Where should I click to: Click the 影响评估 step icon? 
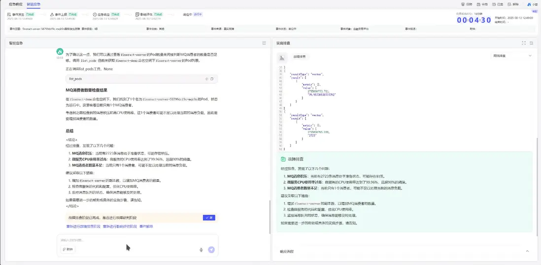(137, 14)
